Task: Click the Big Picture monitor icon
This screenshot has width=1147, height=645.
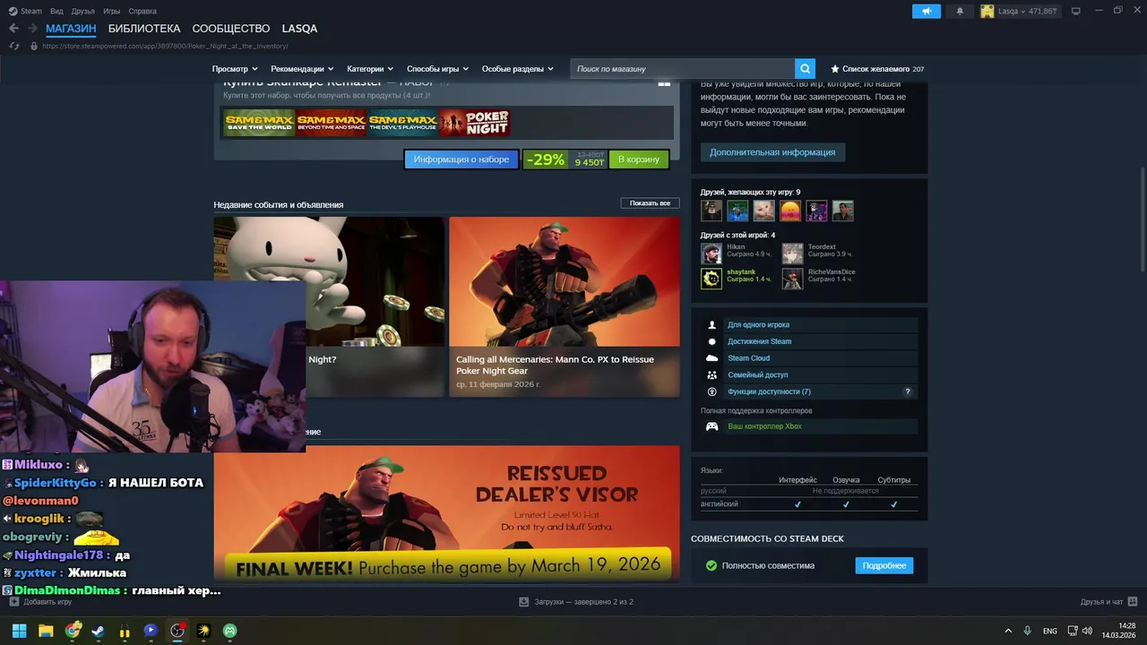Action: coord(1076,11)
